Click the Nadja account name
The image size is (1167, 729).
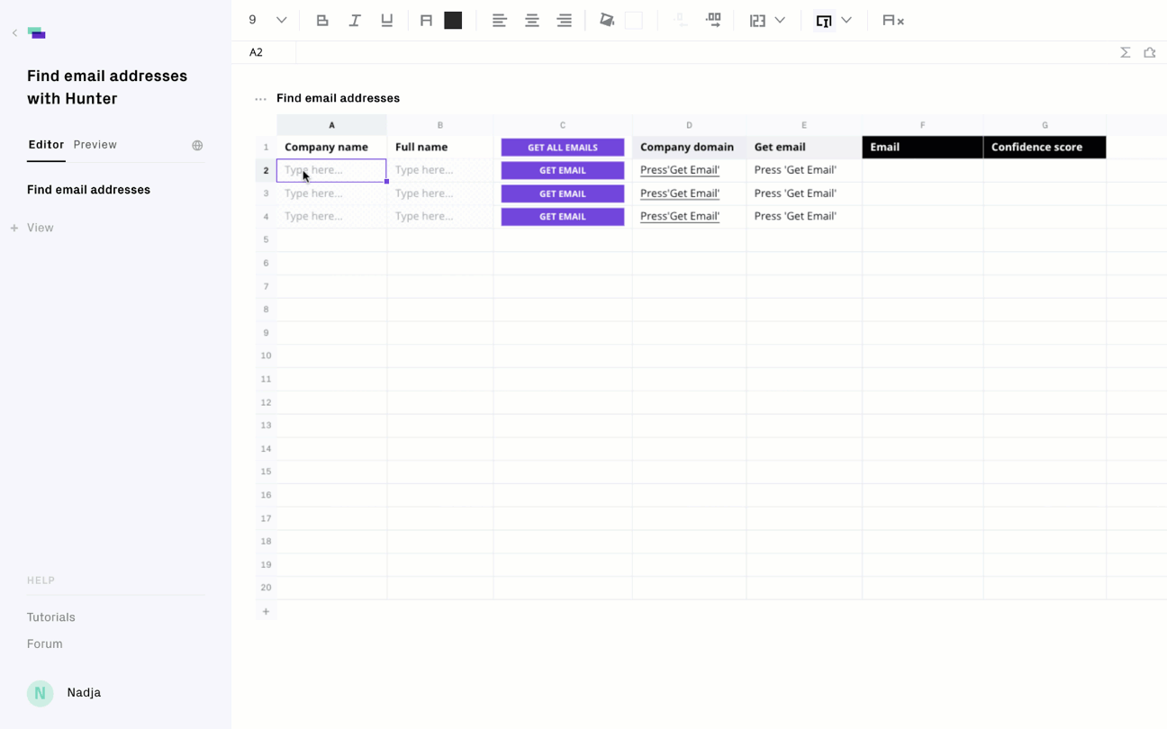point(84,693)
